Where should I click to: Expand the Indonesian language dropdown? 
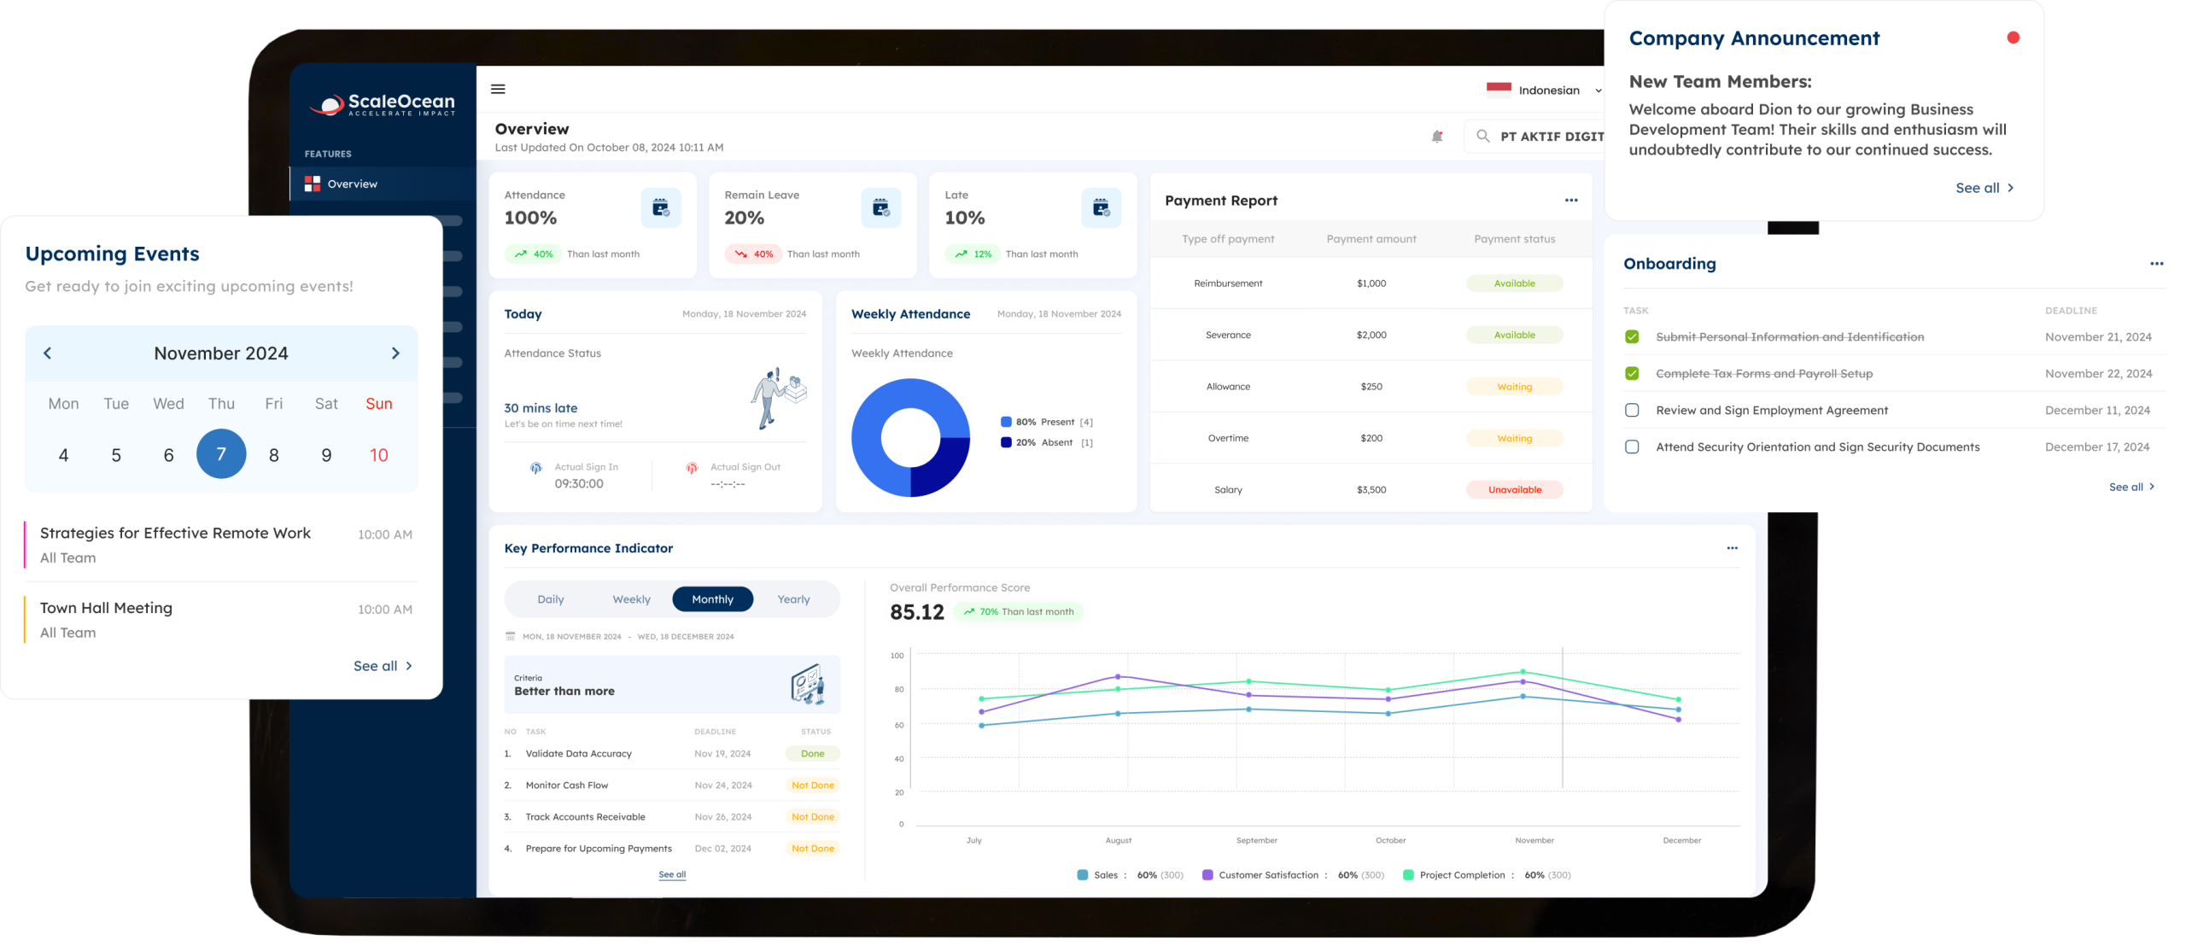click(x=1598, y=91)
